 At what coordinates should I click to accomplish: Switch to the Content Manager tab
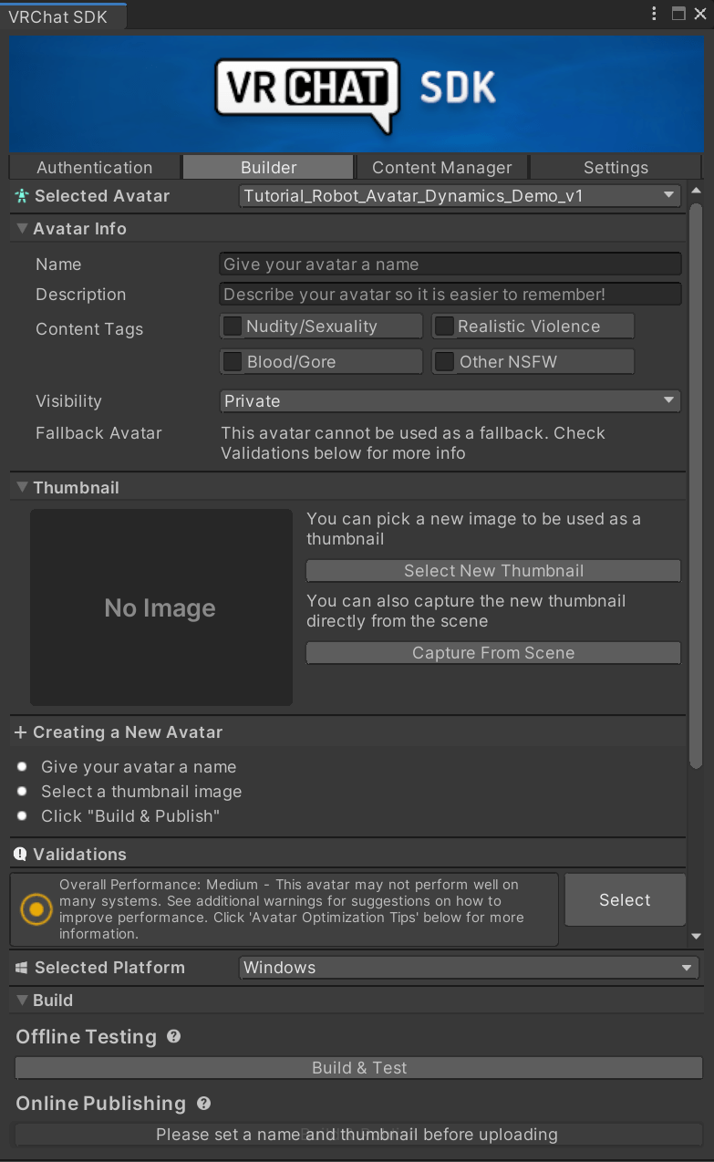(442, 167)
